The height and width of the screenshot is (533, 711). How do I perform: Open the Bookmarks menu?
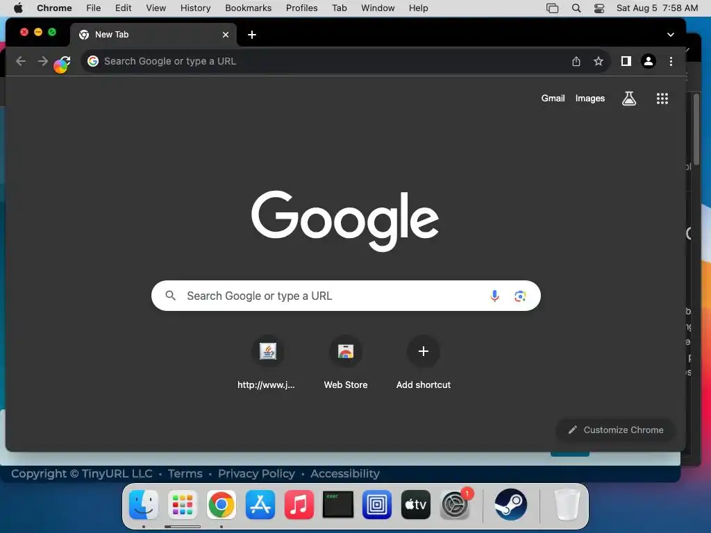tap(248, 8)
